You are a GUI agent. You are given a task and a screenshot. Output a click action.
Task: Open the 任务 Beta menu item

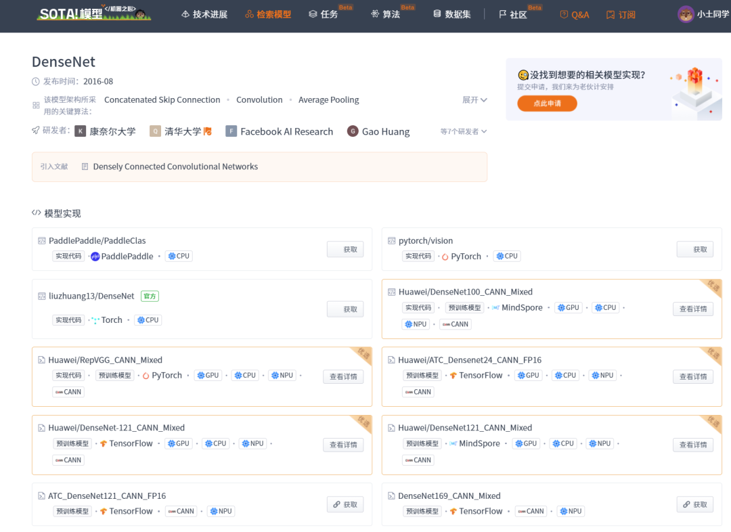tap(330, 13)
